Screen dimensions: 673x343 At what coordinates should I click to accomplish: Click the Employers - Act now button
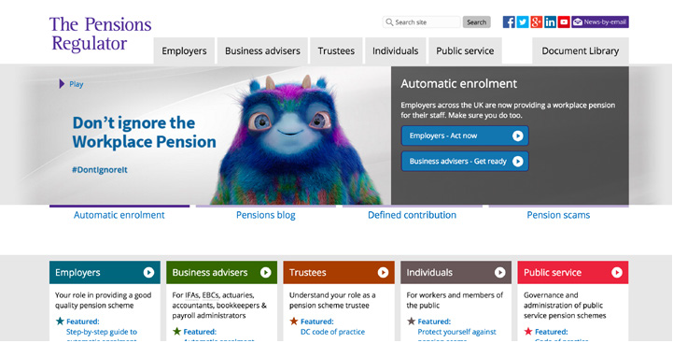[x=465, y=136]
